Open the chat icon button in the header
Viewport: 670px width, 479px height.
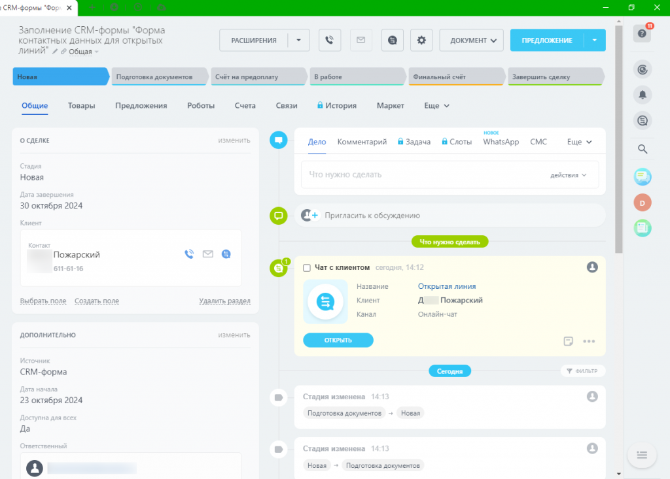393,40
